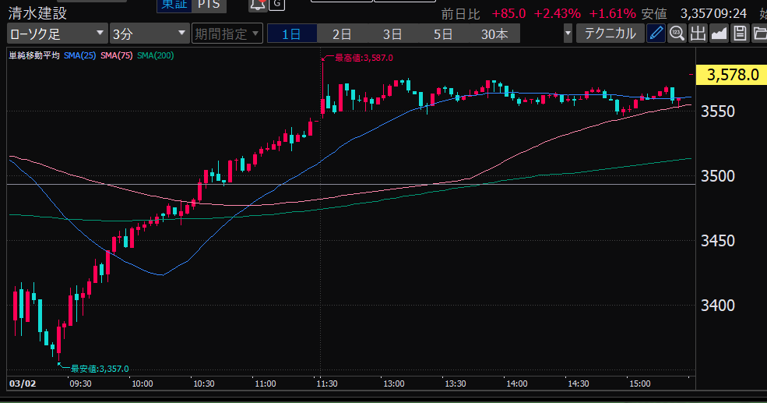This screenshot has width=767, height=403.
Task: Select the 1日 period button
Action: 292,34
